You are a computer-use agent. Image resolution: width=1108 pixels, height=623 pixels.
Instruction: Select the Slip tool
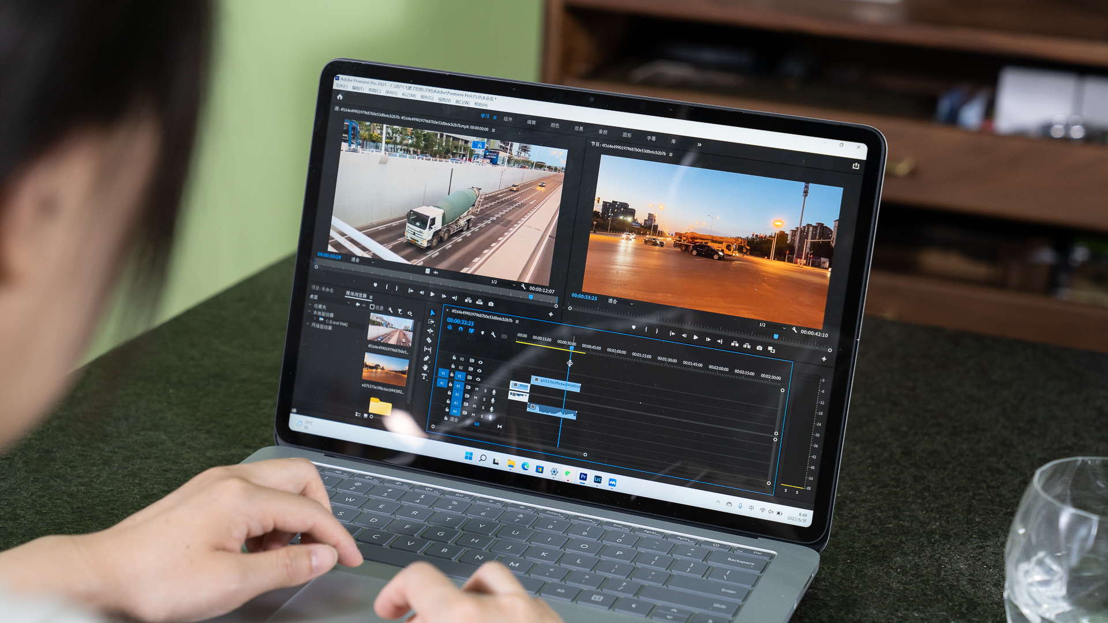point(428,349)
